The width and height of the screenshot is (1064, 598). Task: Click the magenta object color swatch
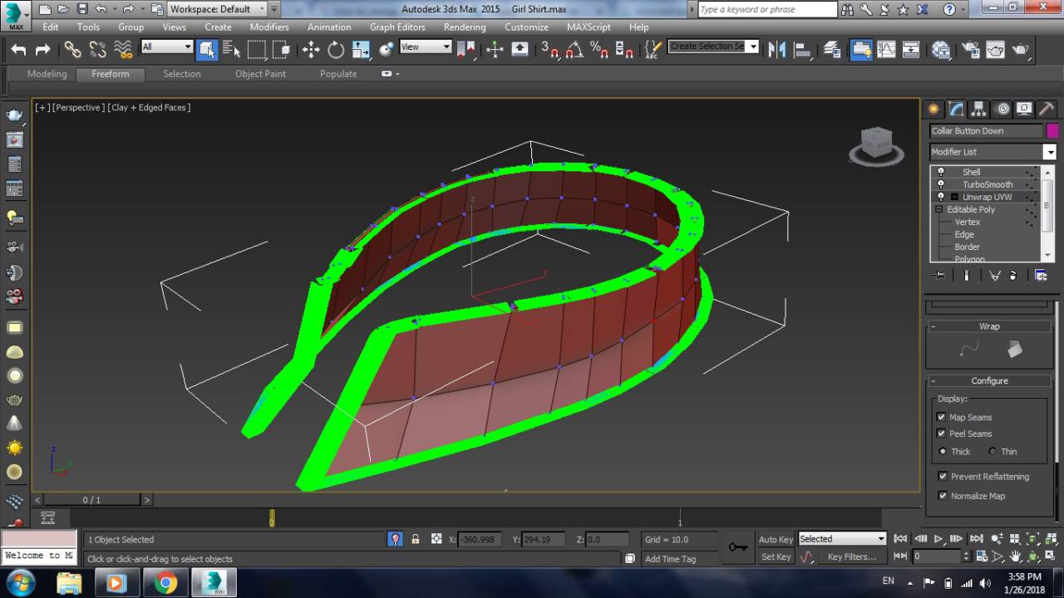click(x=1052, y=130)
